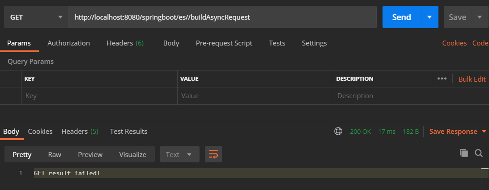Switch to the Authorization tab
The image size is (489, 190).
click(x=68, y=43)
